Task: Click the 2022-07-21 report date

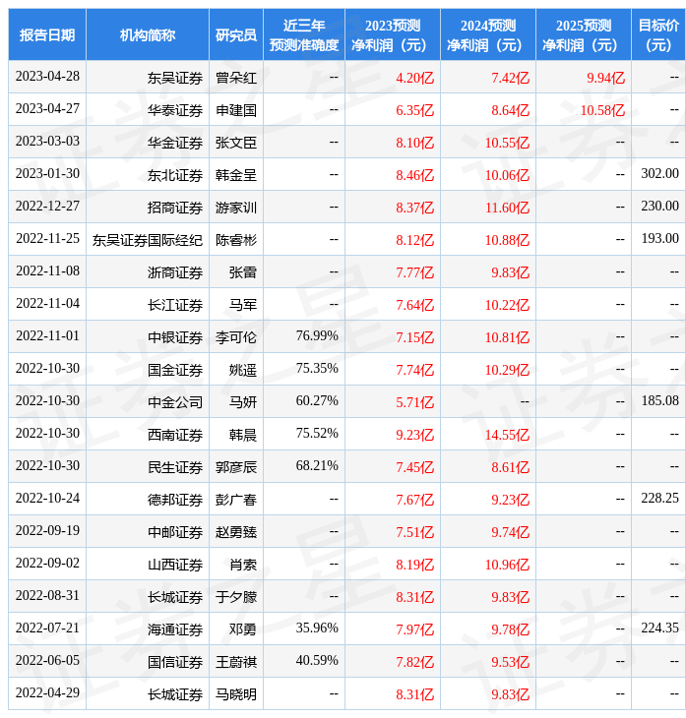Action: click(47, 629)
